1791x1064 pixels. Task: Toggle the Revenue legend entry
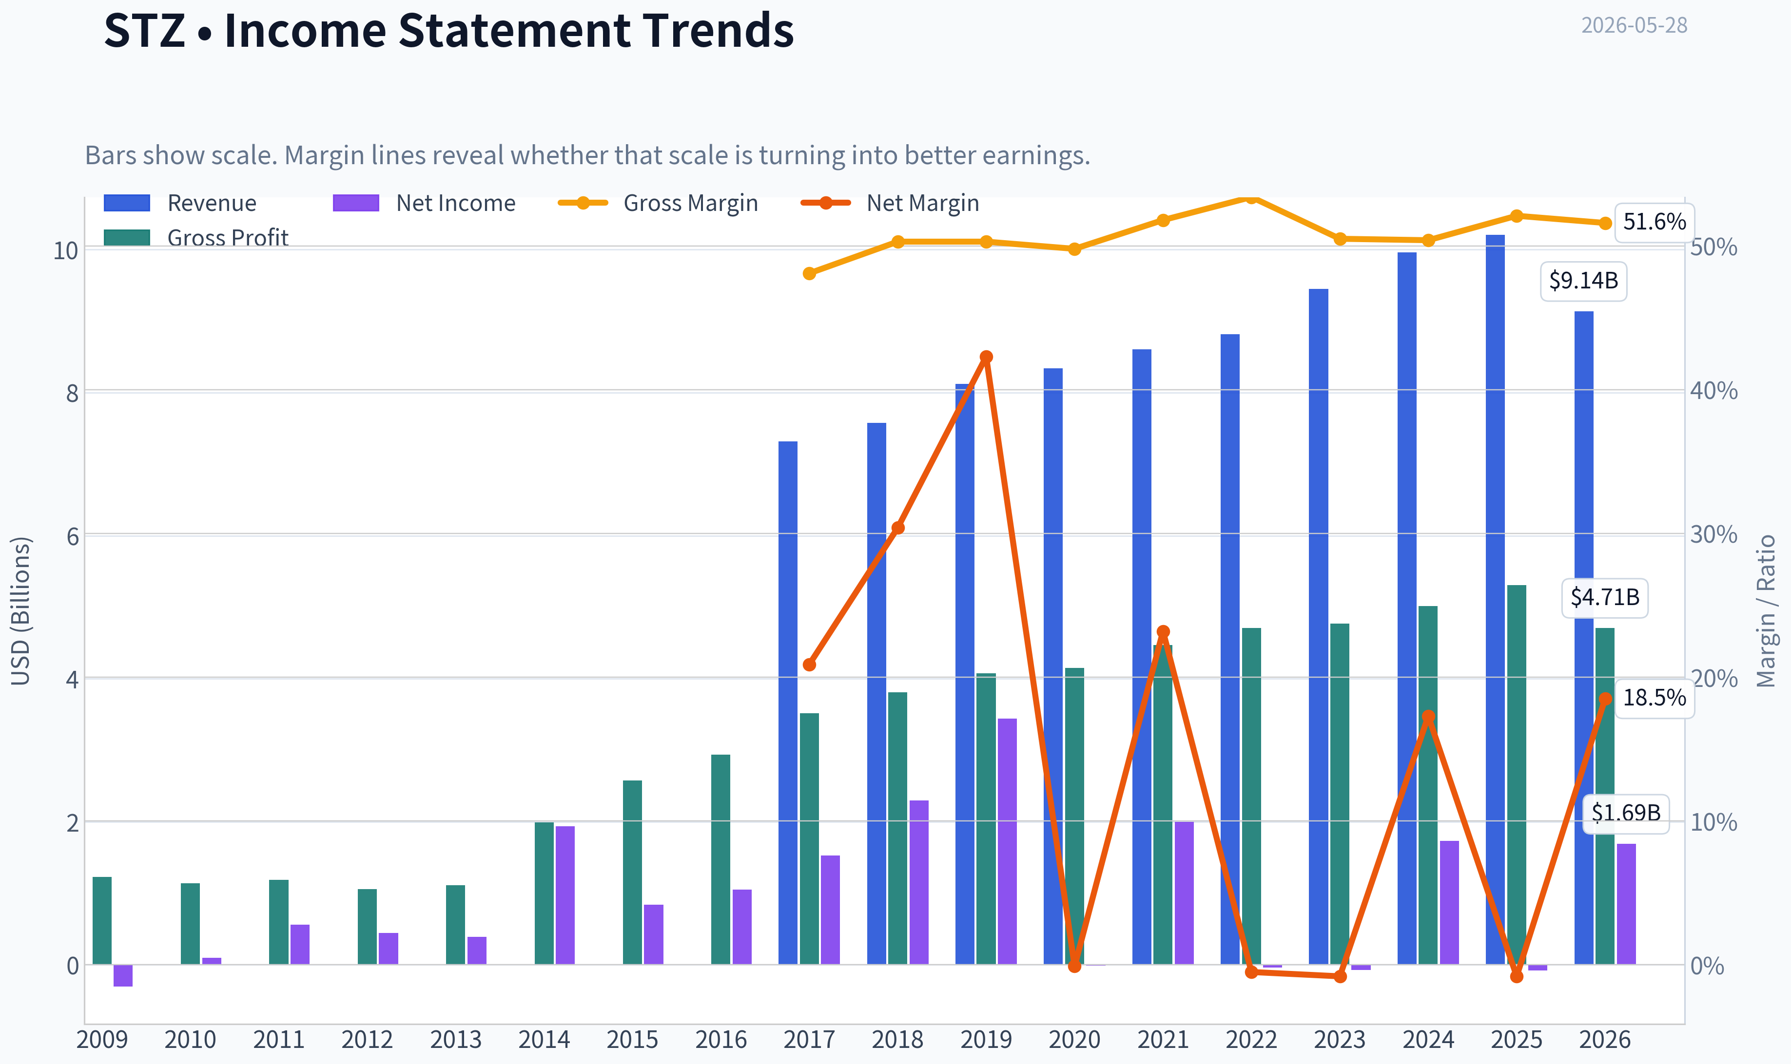180,203
